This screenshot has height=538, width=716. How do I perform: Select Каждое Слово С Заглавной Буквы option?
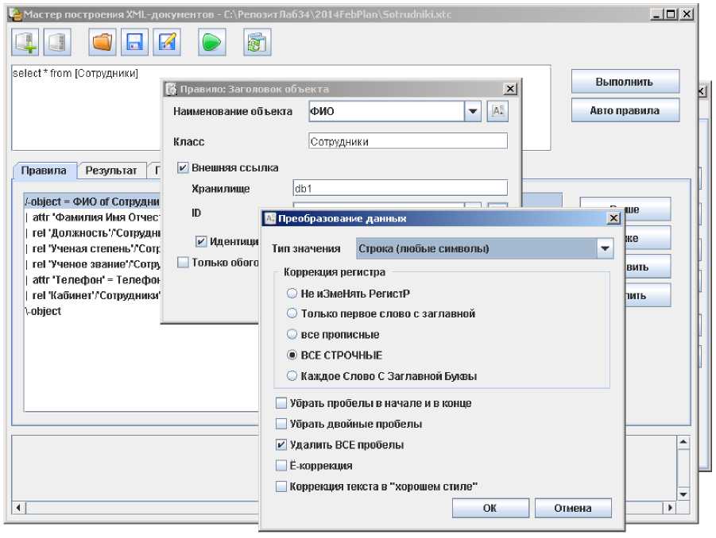click(292, 375)
